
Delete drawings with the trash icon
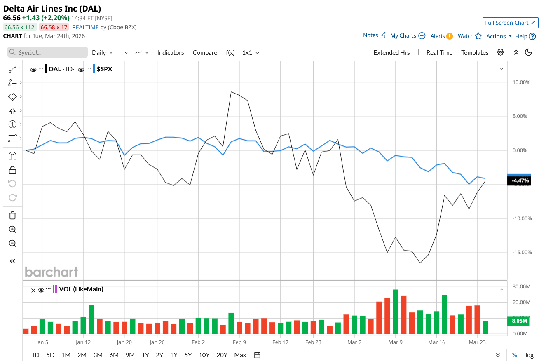pos(12,215)
